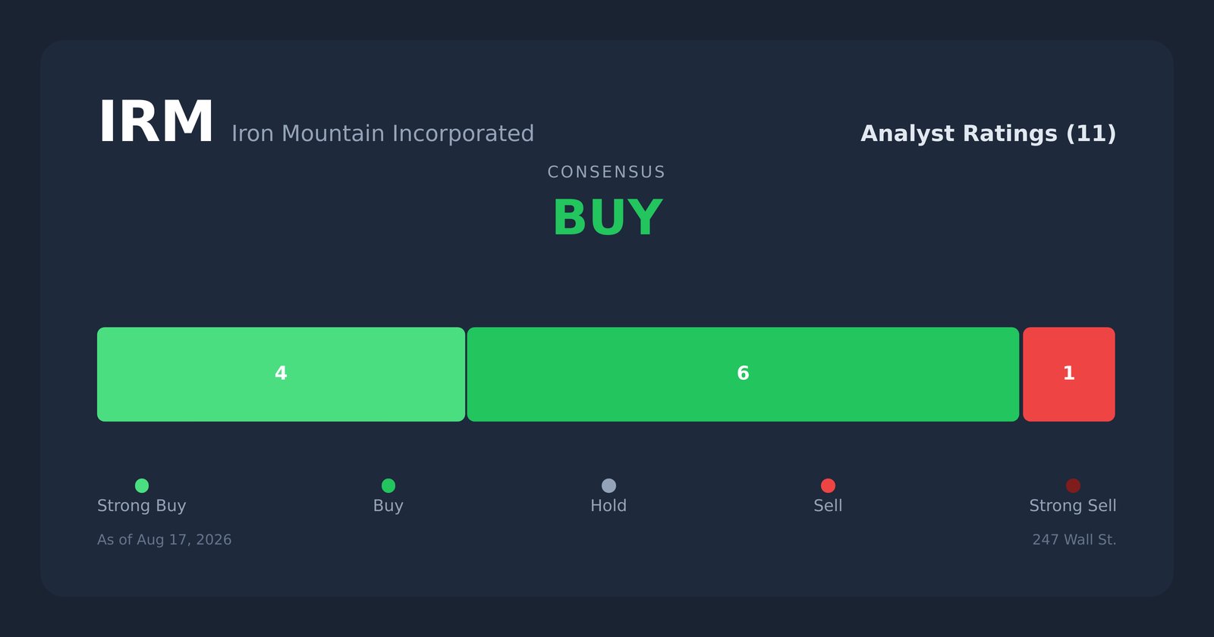
Task: Click the As of Aug 17, 2026 date
Action: (x=165, y=540)
